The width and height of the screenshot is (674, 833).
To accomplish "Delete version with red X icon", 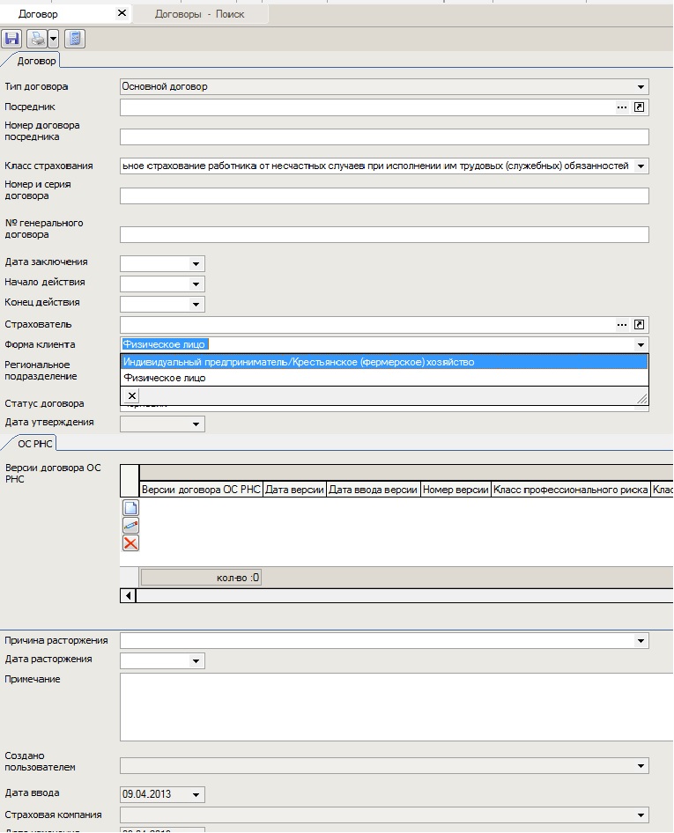I will pyautogui.click(x=130, y=543).
